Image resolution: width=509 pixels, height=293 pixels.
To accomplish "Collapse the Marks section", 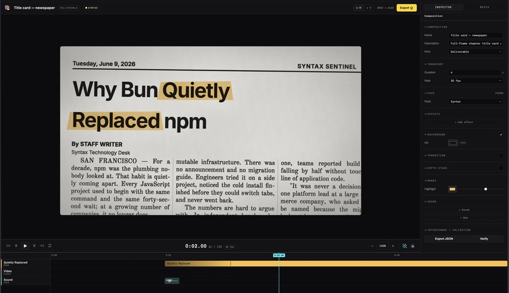I will [x=431, y=181].
